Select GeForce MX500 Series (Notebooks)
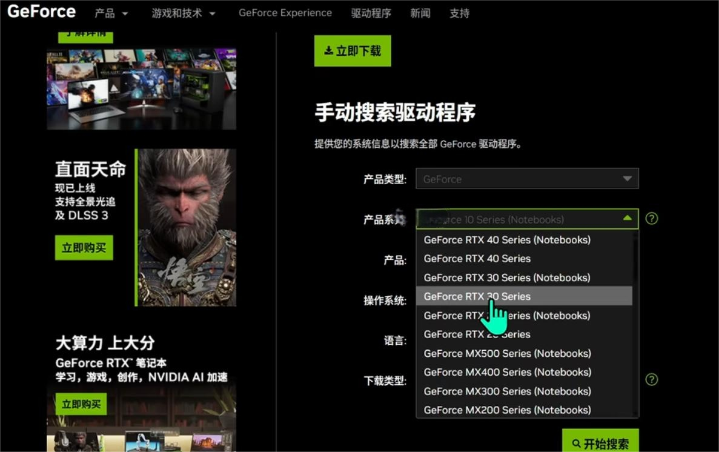719x452 pixels. coord(506,353)
